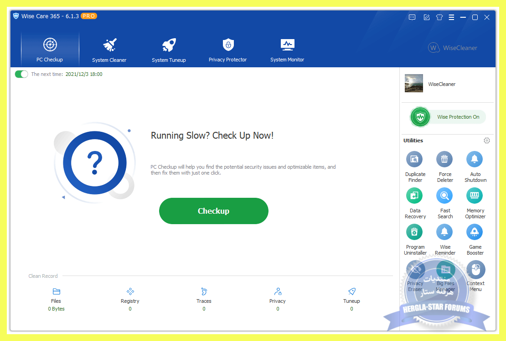The height and width of the screenshot is (341, 506).
Task: Click the Wise Care 365 app shield icon
Action: click(16, 16)
